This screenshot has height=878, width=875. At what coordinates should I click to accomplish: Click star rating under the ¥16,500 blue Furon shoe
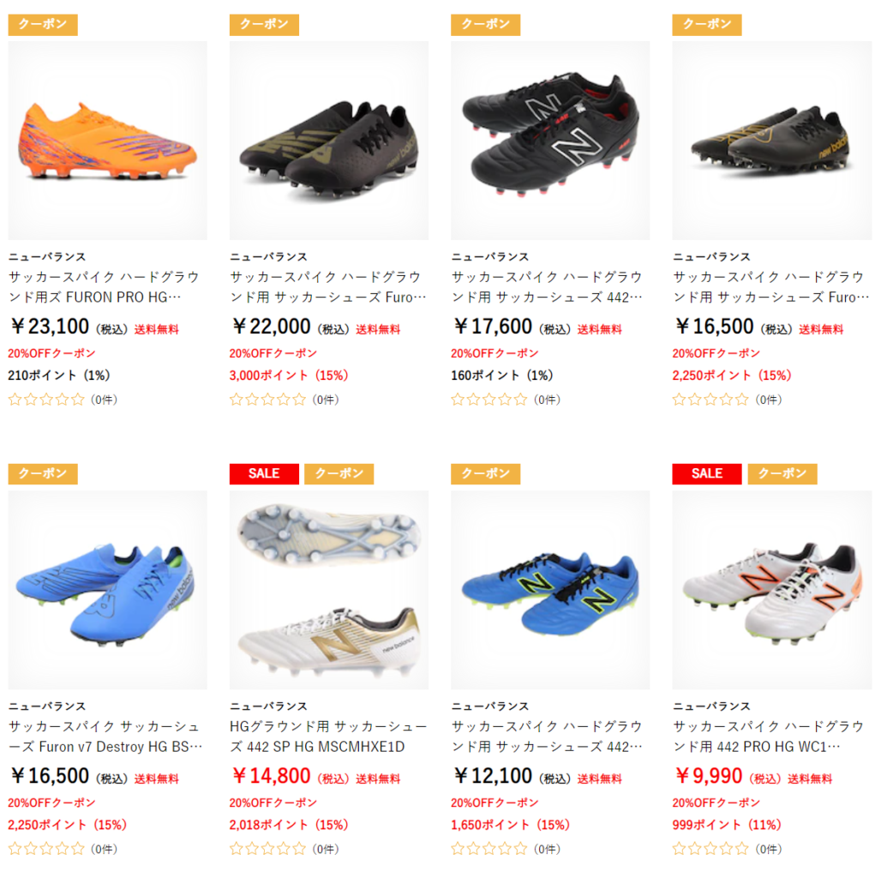[46, 849]
